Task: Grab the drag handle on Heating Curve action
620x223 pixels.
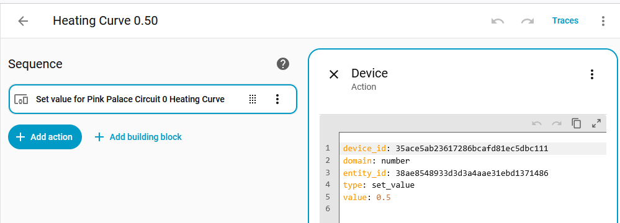Action: [253, 100]
